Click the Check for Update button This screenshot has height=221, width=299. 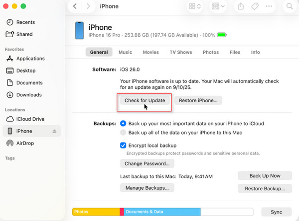pyautogui.click(x=145, y=100)
